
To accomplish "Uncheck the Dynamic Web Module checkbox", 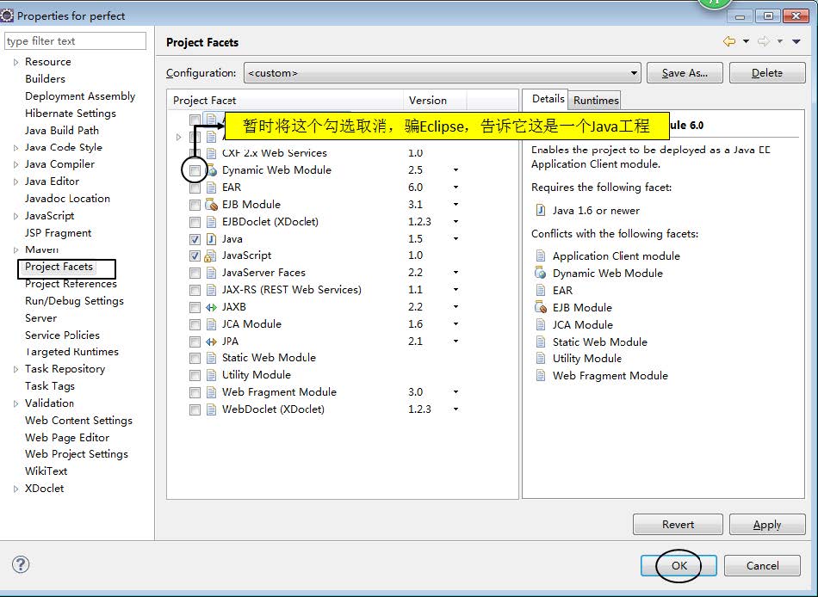I will click(x=195, y=170).
